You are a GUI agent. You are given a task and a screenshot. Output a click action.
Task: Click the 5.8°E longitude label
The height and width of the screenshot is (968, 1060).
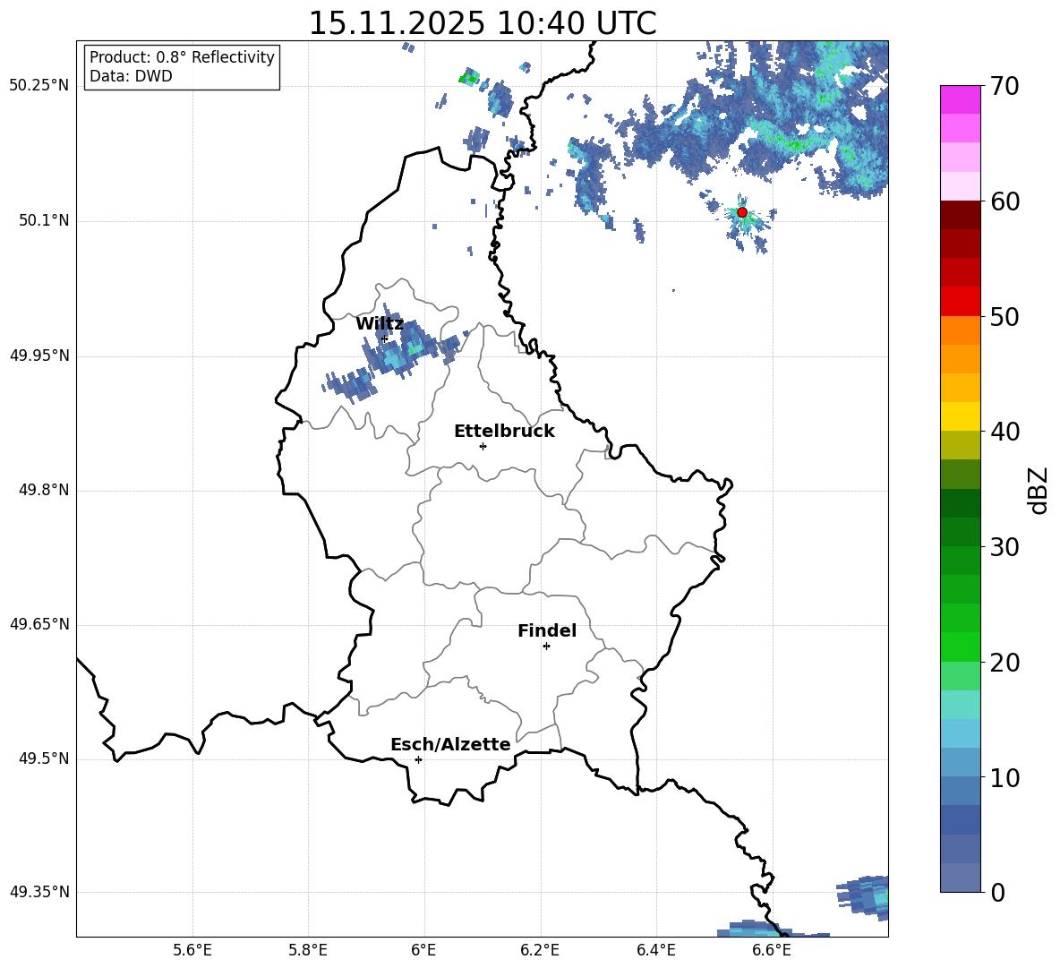(308, 950)
